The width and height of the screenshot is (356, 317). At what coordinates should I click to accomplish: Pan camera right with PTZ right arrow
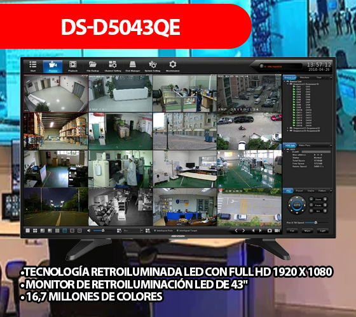pyautogui.click(x=305, y=205)
